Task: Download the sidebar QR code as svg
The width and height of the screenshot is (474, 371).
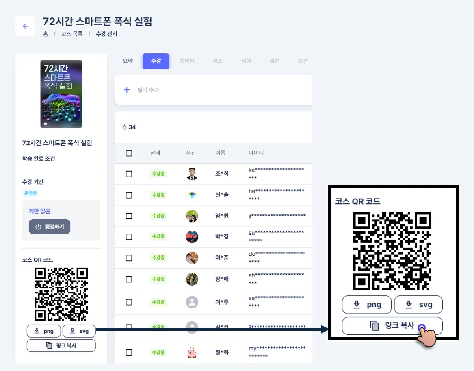Action: click(79, 331)
